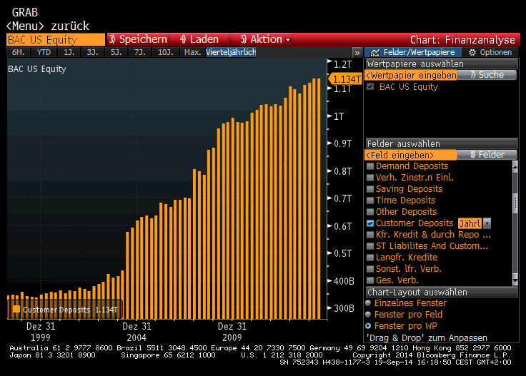The image size is (526, 376).
Task: Open the Jährl periodicity dropdown arrow
Action: pyautogui.click(x=487, y=223)
